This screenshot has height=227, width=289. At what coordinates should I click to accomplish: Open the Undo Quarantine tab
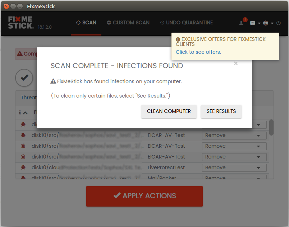point(186,23)
